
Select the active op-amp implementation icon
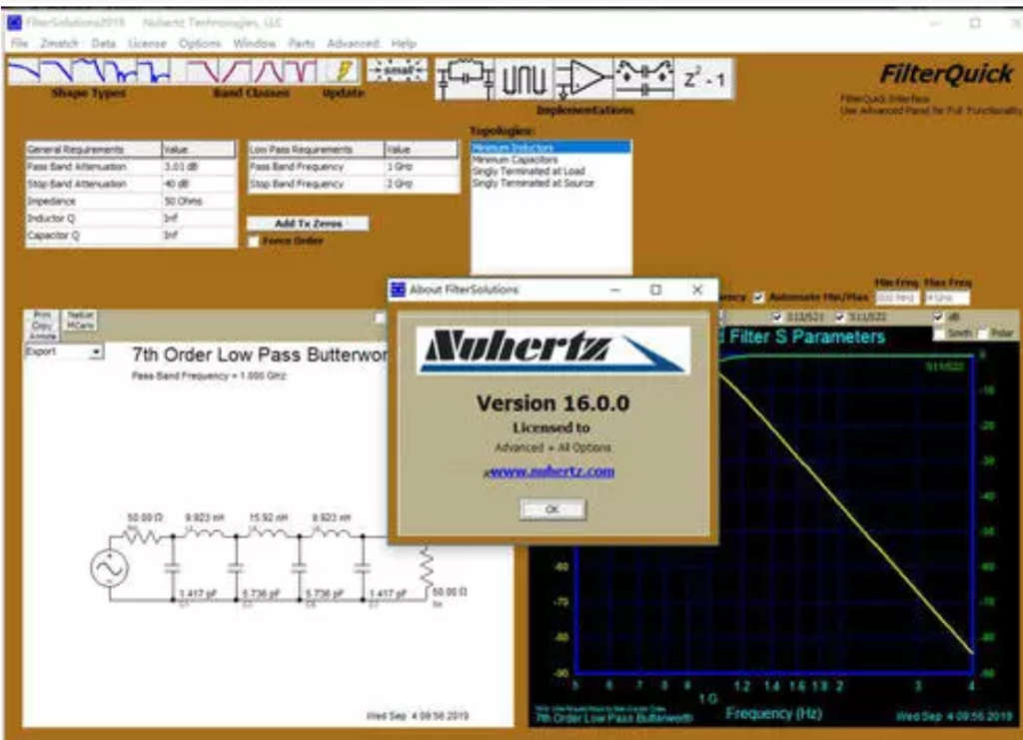point(583,79)
